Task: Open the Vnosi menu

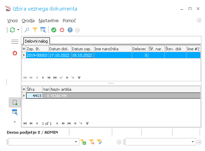Action: coord(12,21)
